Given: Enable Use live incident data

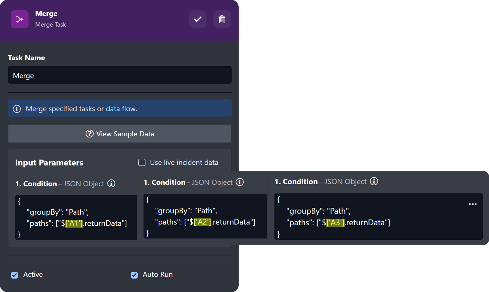Looking at the screenshot, I should pos(142,162).
